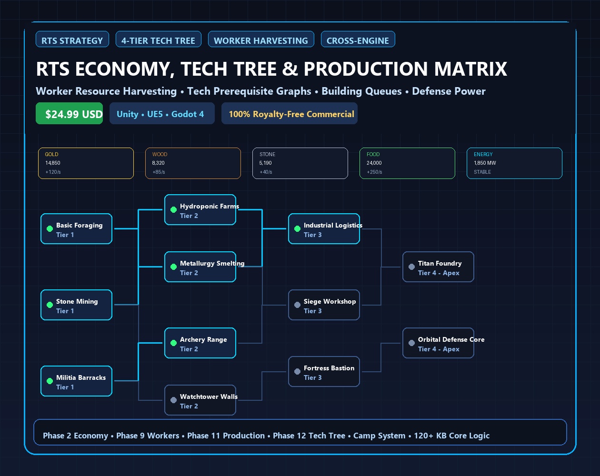Image resolution: width=600 pixels, height=476 pixels.
Task: Click the energy value 1,850 MW
Action: point(485,163)
